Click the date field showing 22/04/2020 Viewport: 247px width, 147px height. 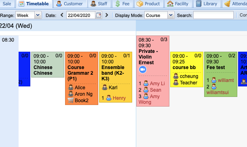coord(81,15)
